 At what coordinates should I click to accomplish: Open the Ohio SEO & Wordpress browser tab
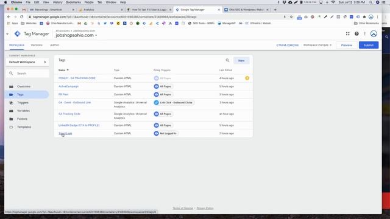pyautogui.click(x=246, y=10)
